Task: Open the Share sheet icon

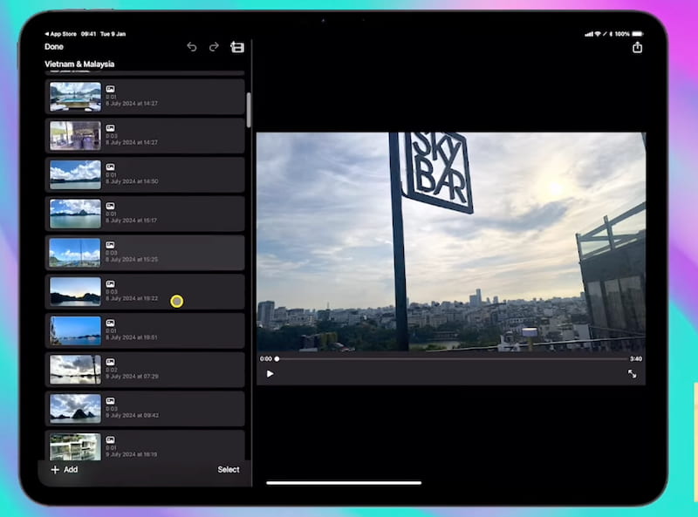Action: (x=637, y=47)
